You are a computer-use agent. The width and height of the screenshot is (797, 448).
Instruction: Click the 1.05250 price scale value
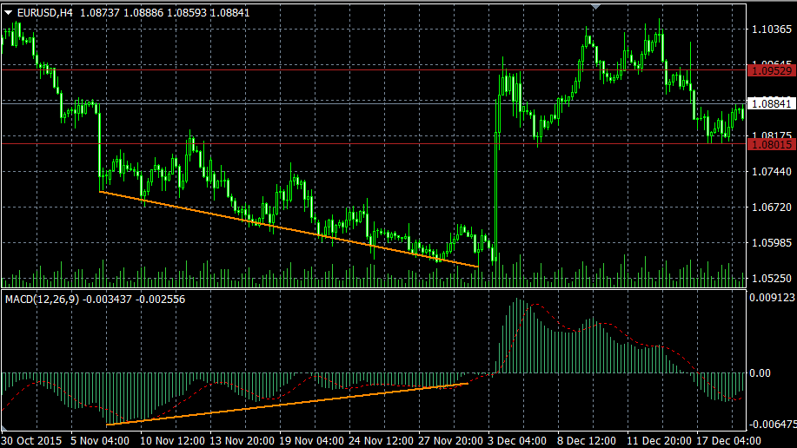coord(772,279)
